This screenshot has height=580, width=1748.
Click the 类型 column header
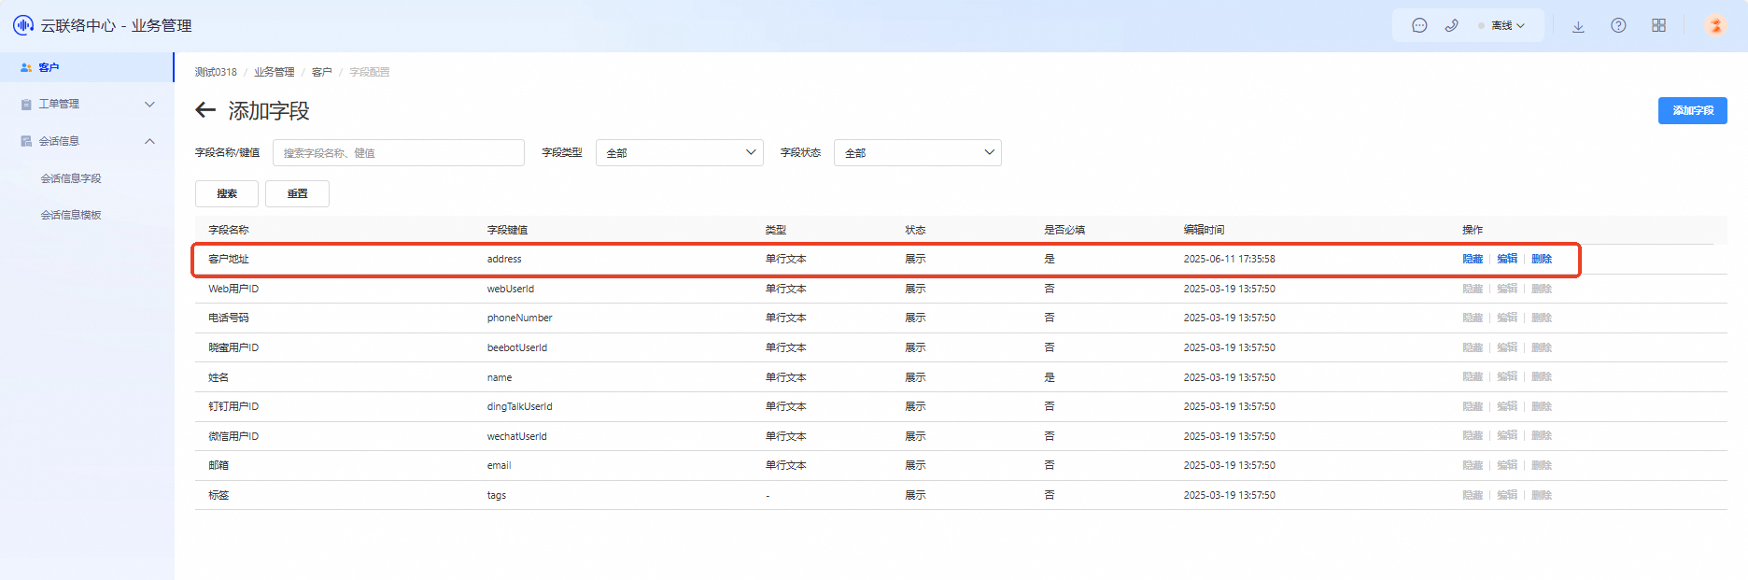[776, 230]
